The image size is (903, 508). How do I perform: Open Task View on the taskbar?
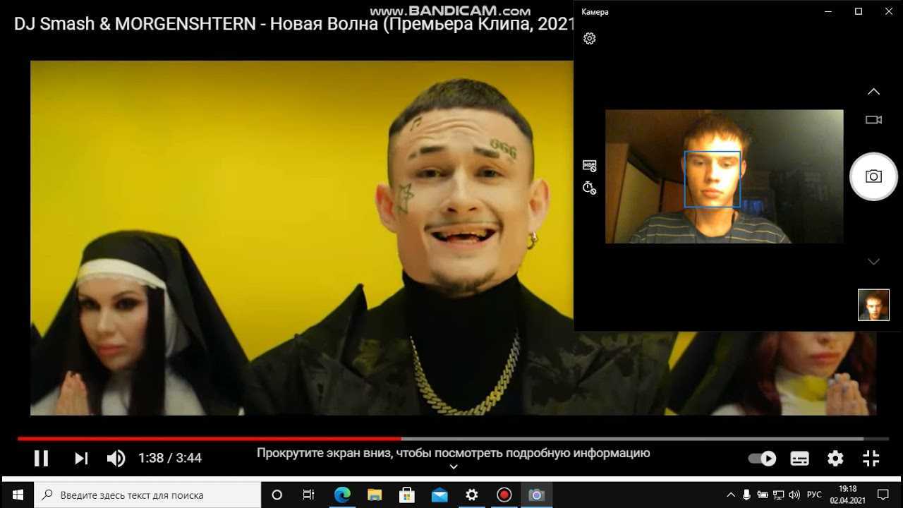308,495
